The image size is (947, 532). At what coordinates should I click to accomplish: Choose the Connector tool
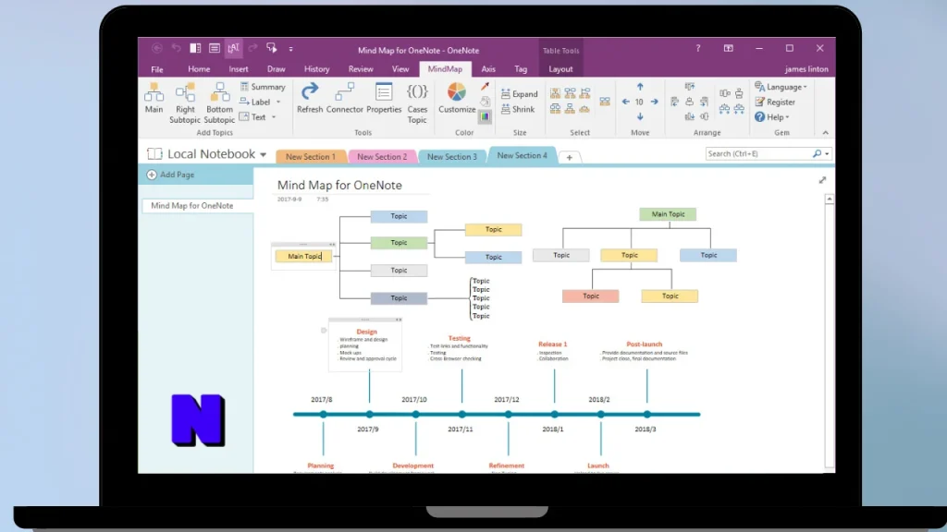pos(344,98)
